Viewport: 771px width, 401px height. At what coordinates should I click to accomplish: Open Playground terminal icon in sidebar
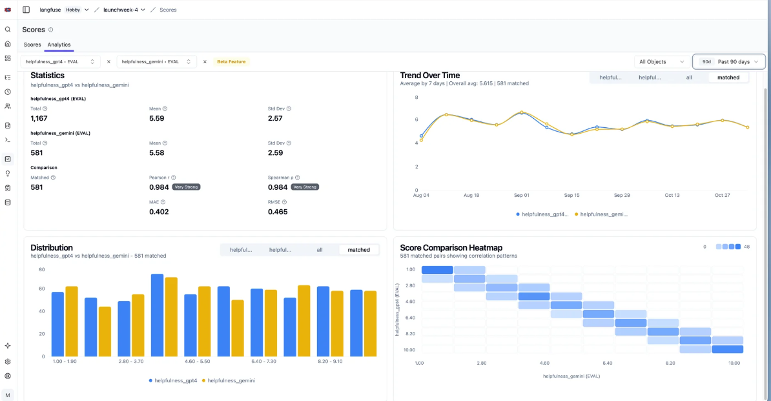pyautogui.click(x=8, y=140)
